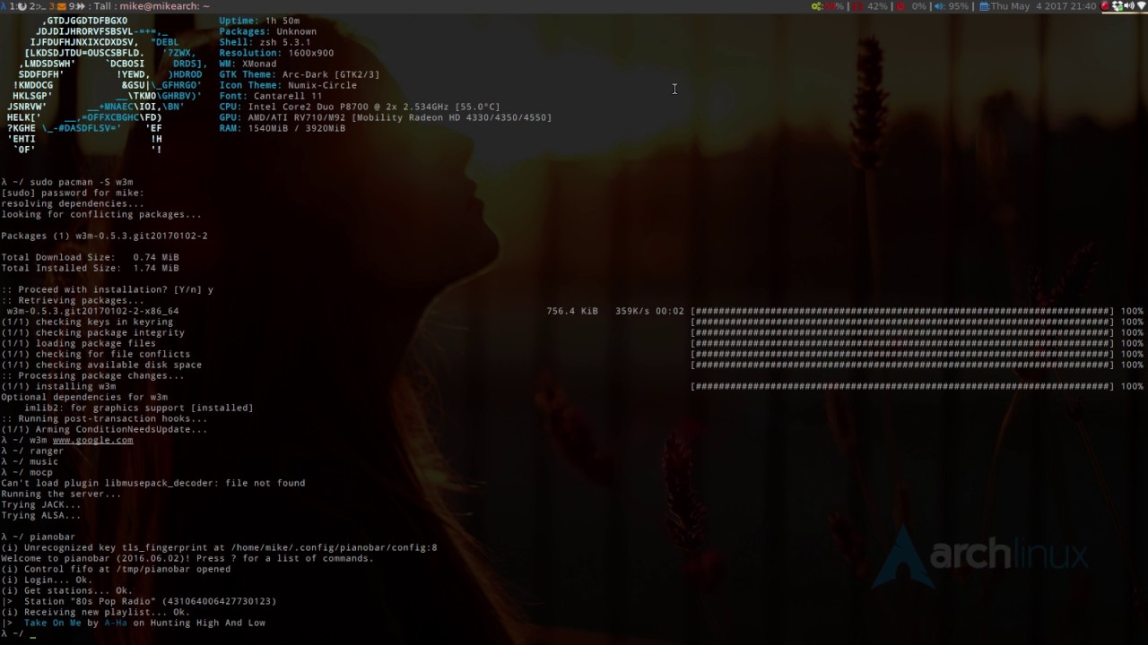Click the 'Control fifo at /tmp/pianobar opened' line
The height and width of the screenshot is (645, 1148).
pyautogui.click(x=116, y=569)
